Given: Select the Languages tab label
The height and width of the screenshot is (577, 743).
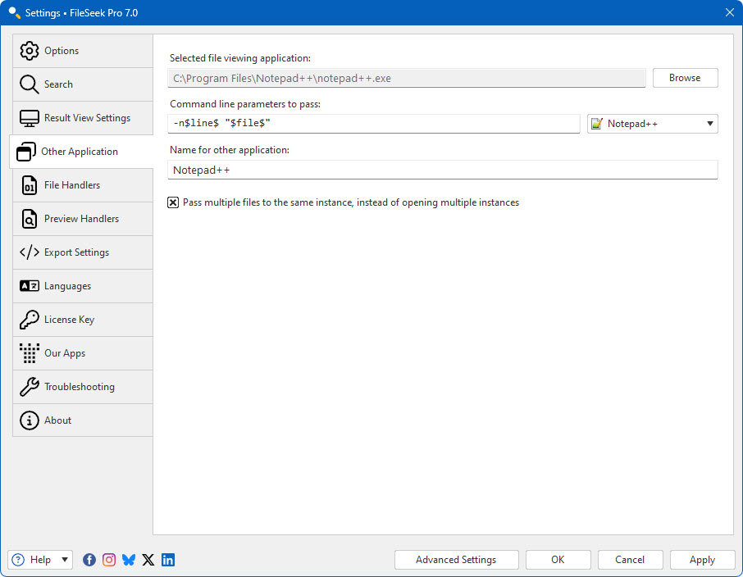Looking at the screenshot, I should click(x=67, y=286).
